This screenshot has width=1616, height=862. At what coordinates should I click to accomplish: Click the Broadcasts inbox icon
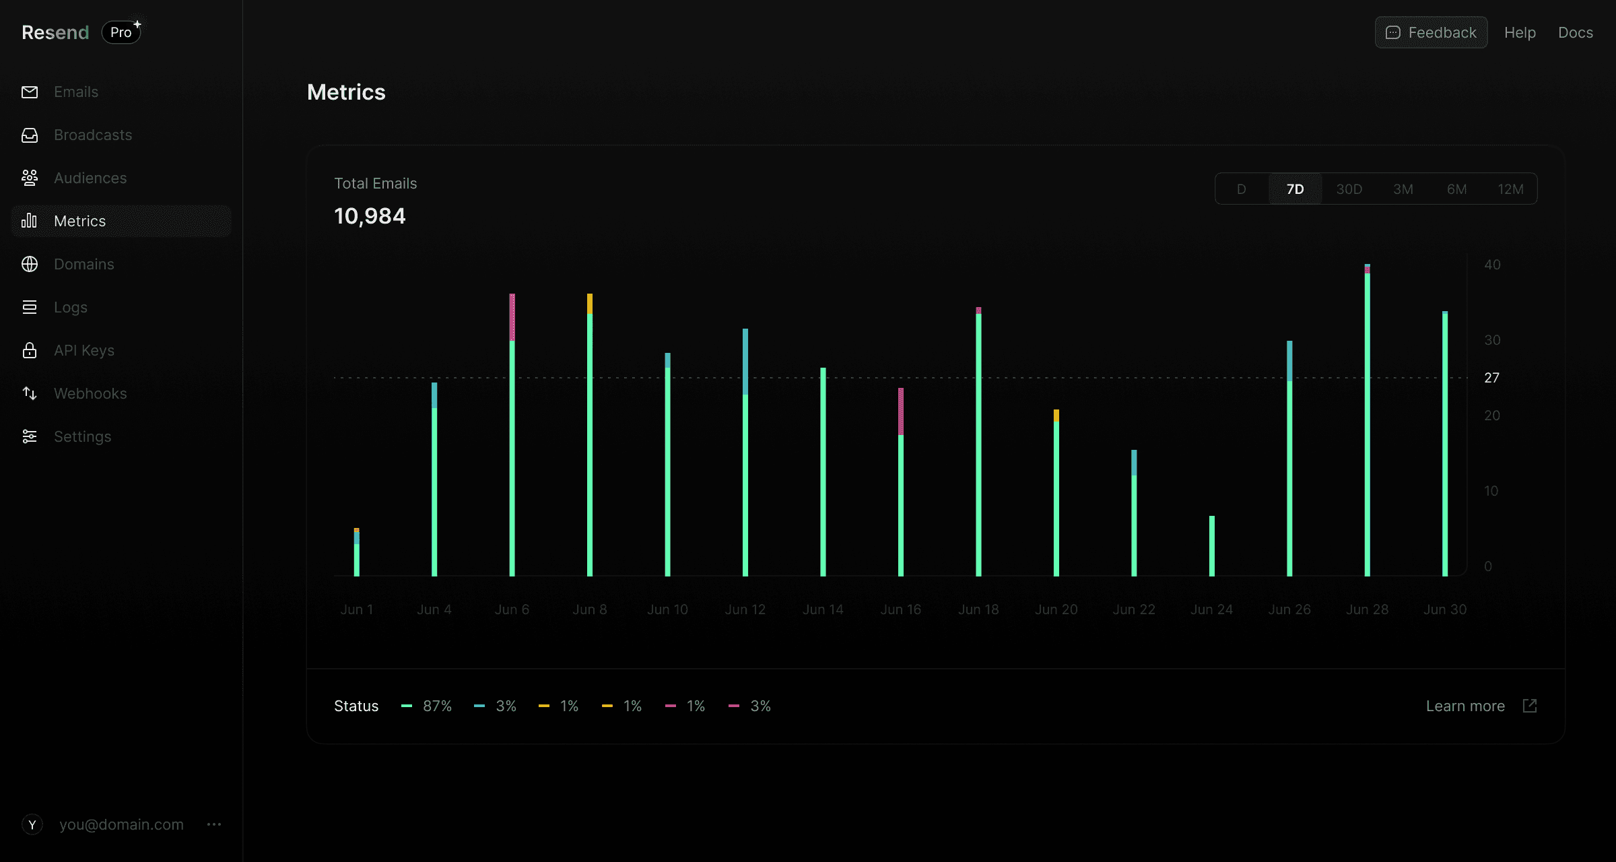(x=30, y=135)
